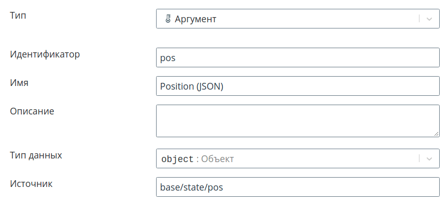448x203 pixels.
Task: Click the gray Объект hint text
Action: 217,159
